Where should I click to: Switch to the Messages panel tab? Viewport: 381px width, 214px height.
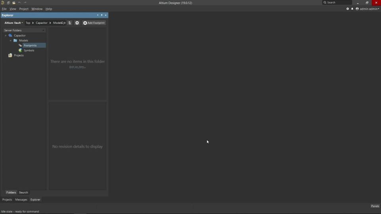point(21,200)
